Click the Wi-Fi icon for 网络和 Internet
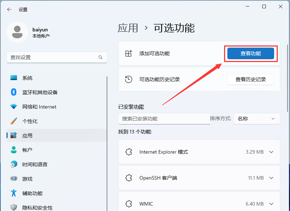This screenshot has height=211, width=290. tap(14, 107)
